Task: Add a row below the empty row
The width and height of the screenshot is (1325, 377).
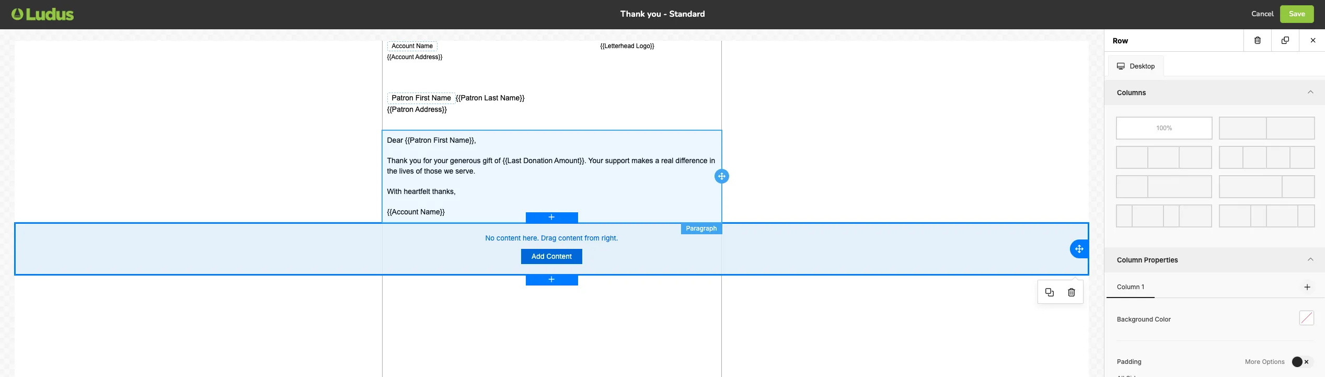Action: click(x=551, y=280)
